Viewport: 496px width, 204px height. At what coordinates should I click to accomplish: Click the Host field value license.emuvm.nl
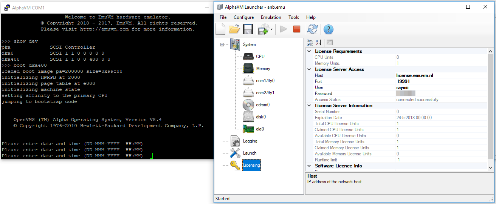[x=414, y=75]
